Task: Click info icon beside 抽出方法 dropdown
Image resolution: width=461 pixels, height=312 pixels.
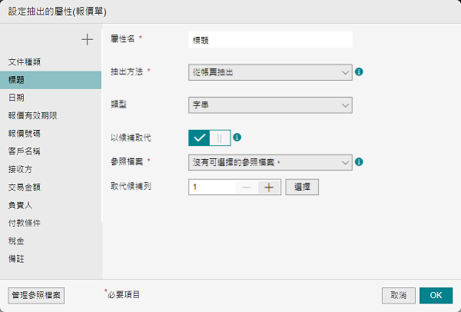Action: pyautogui.click(x=359, y=72)
